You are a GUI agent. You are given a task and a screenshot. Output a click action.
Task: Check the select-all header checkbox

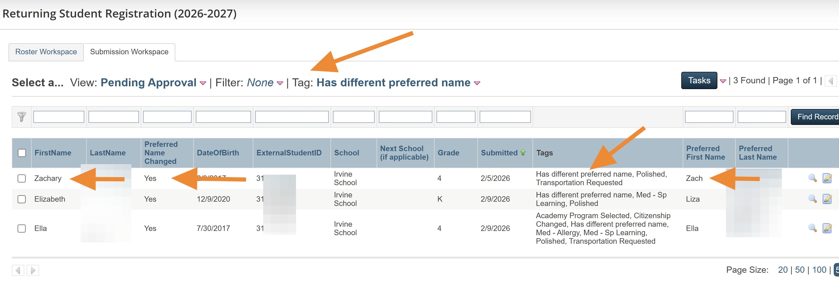tap(22, 153)
